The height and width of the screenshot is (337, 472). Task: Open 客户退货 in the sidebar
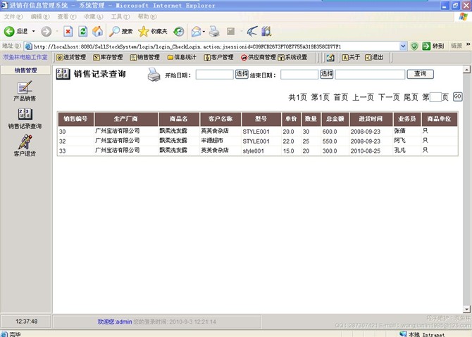[25, 145]
